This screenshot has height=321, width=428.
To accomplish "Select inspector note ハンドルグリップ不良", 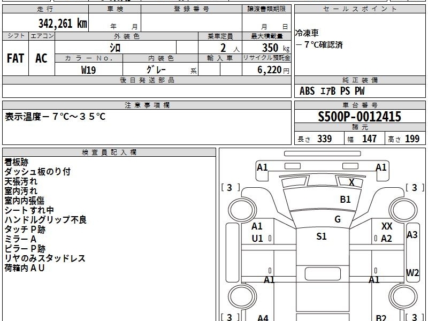I will (45, 220).
